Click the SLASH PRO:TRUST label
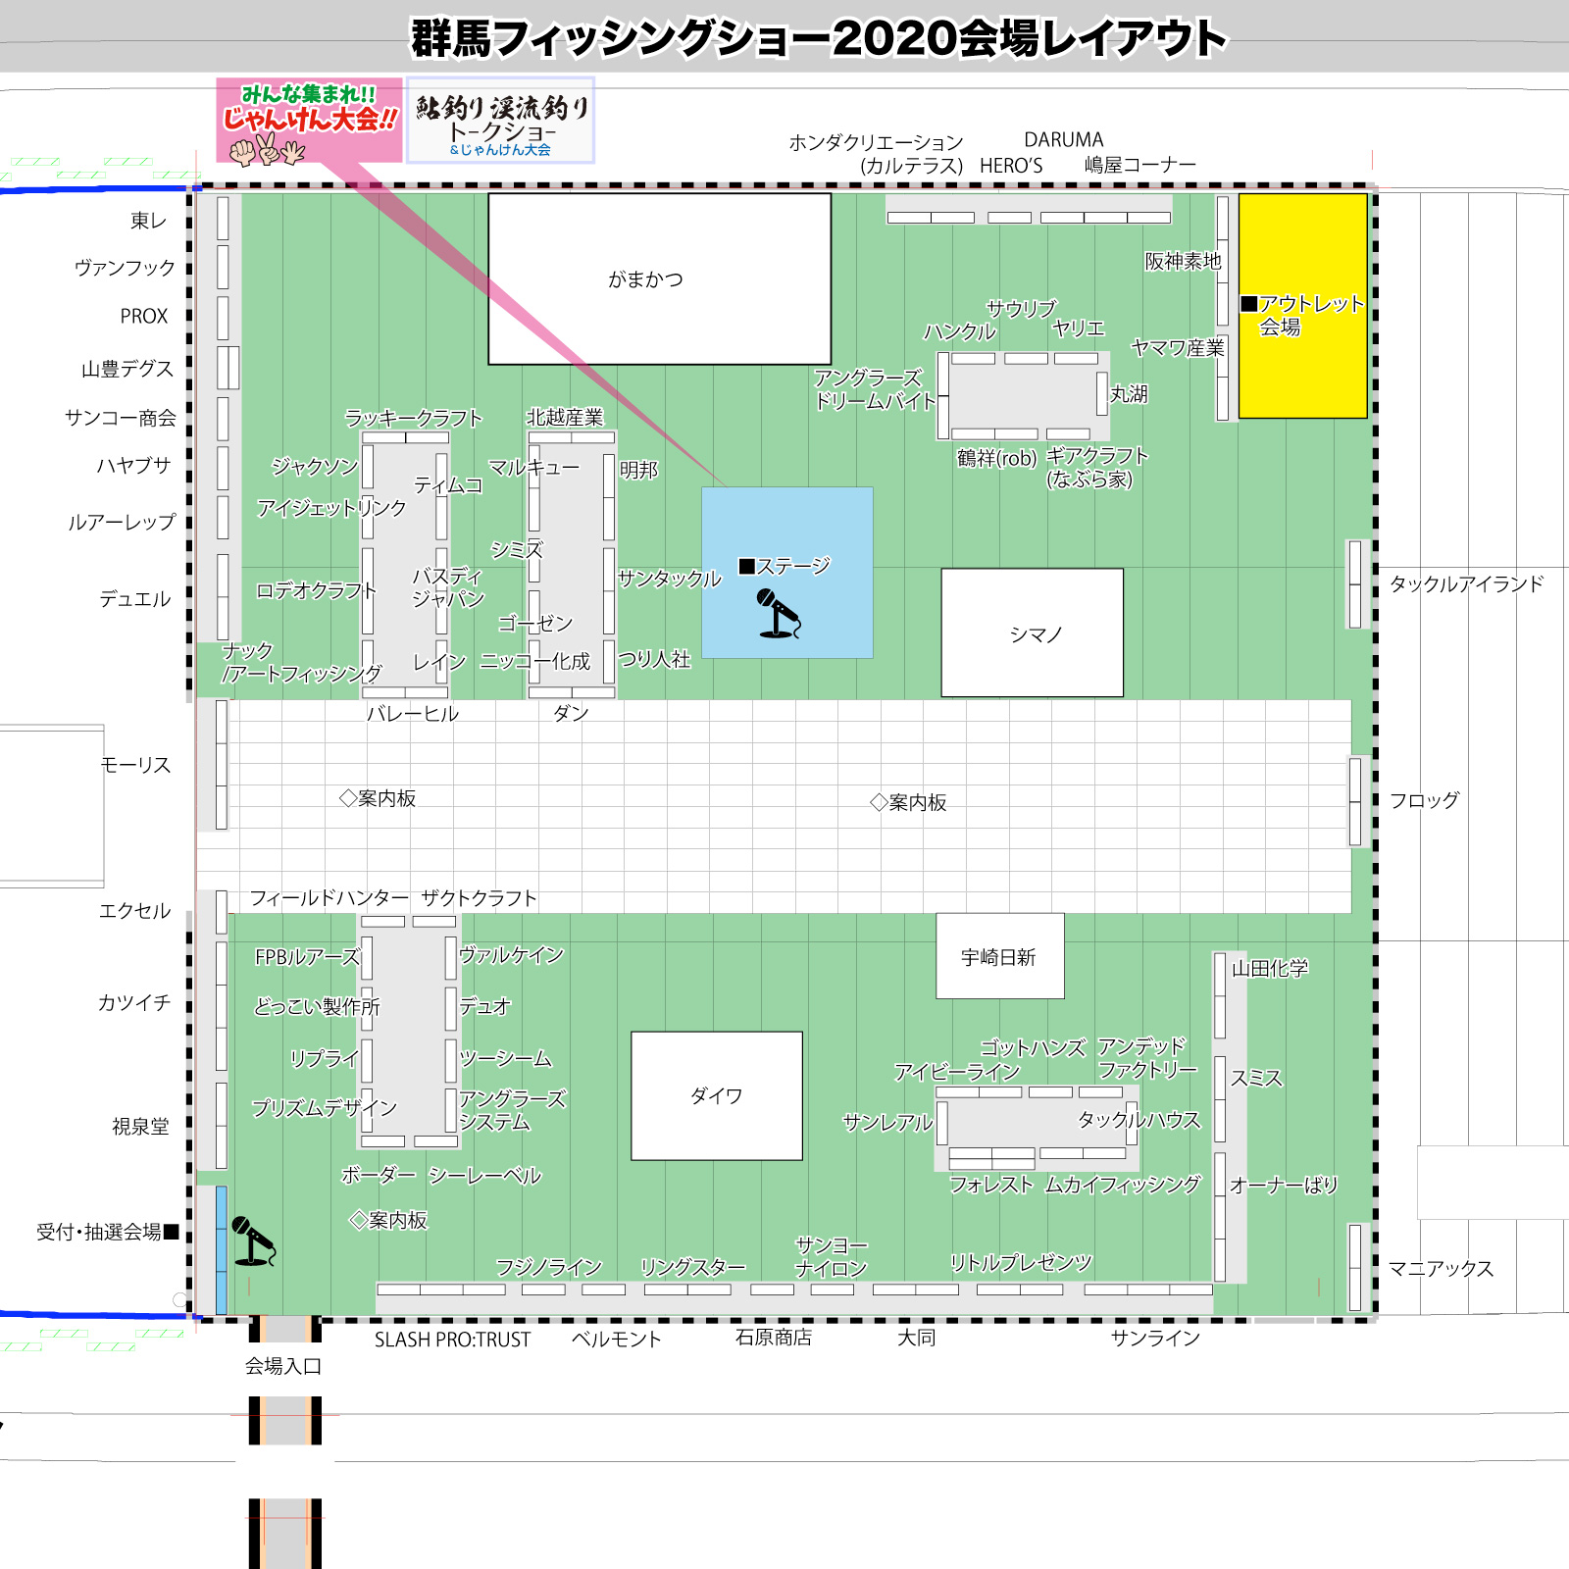 452,1340
